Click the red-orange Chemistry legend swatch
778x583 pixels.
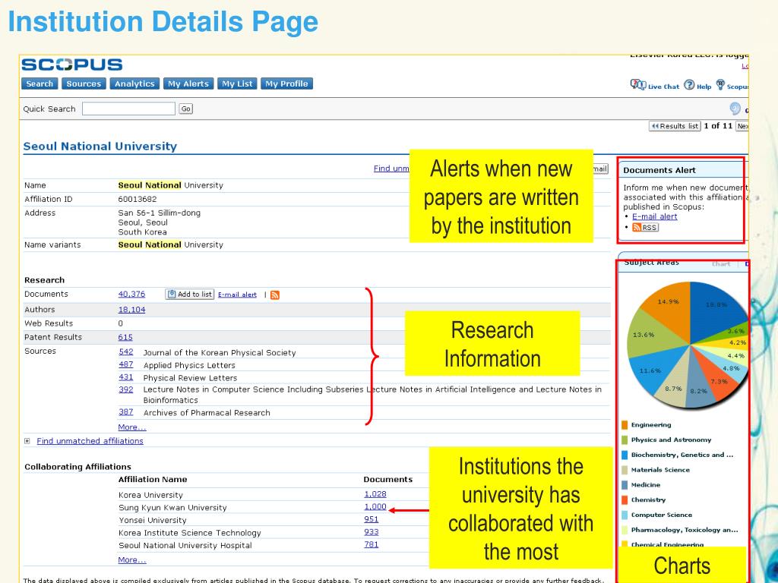click(x=625, y=499)
